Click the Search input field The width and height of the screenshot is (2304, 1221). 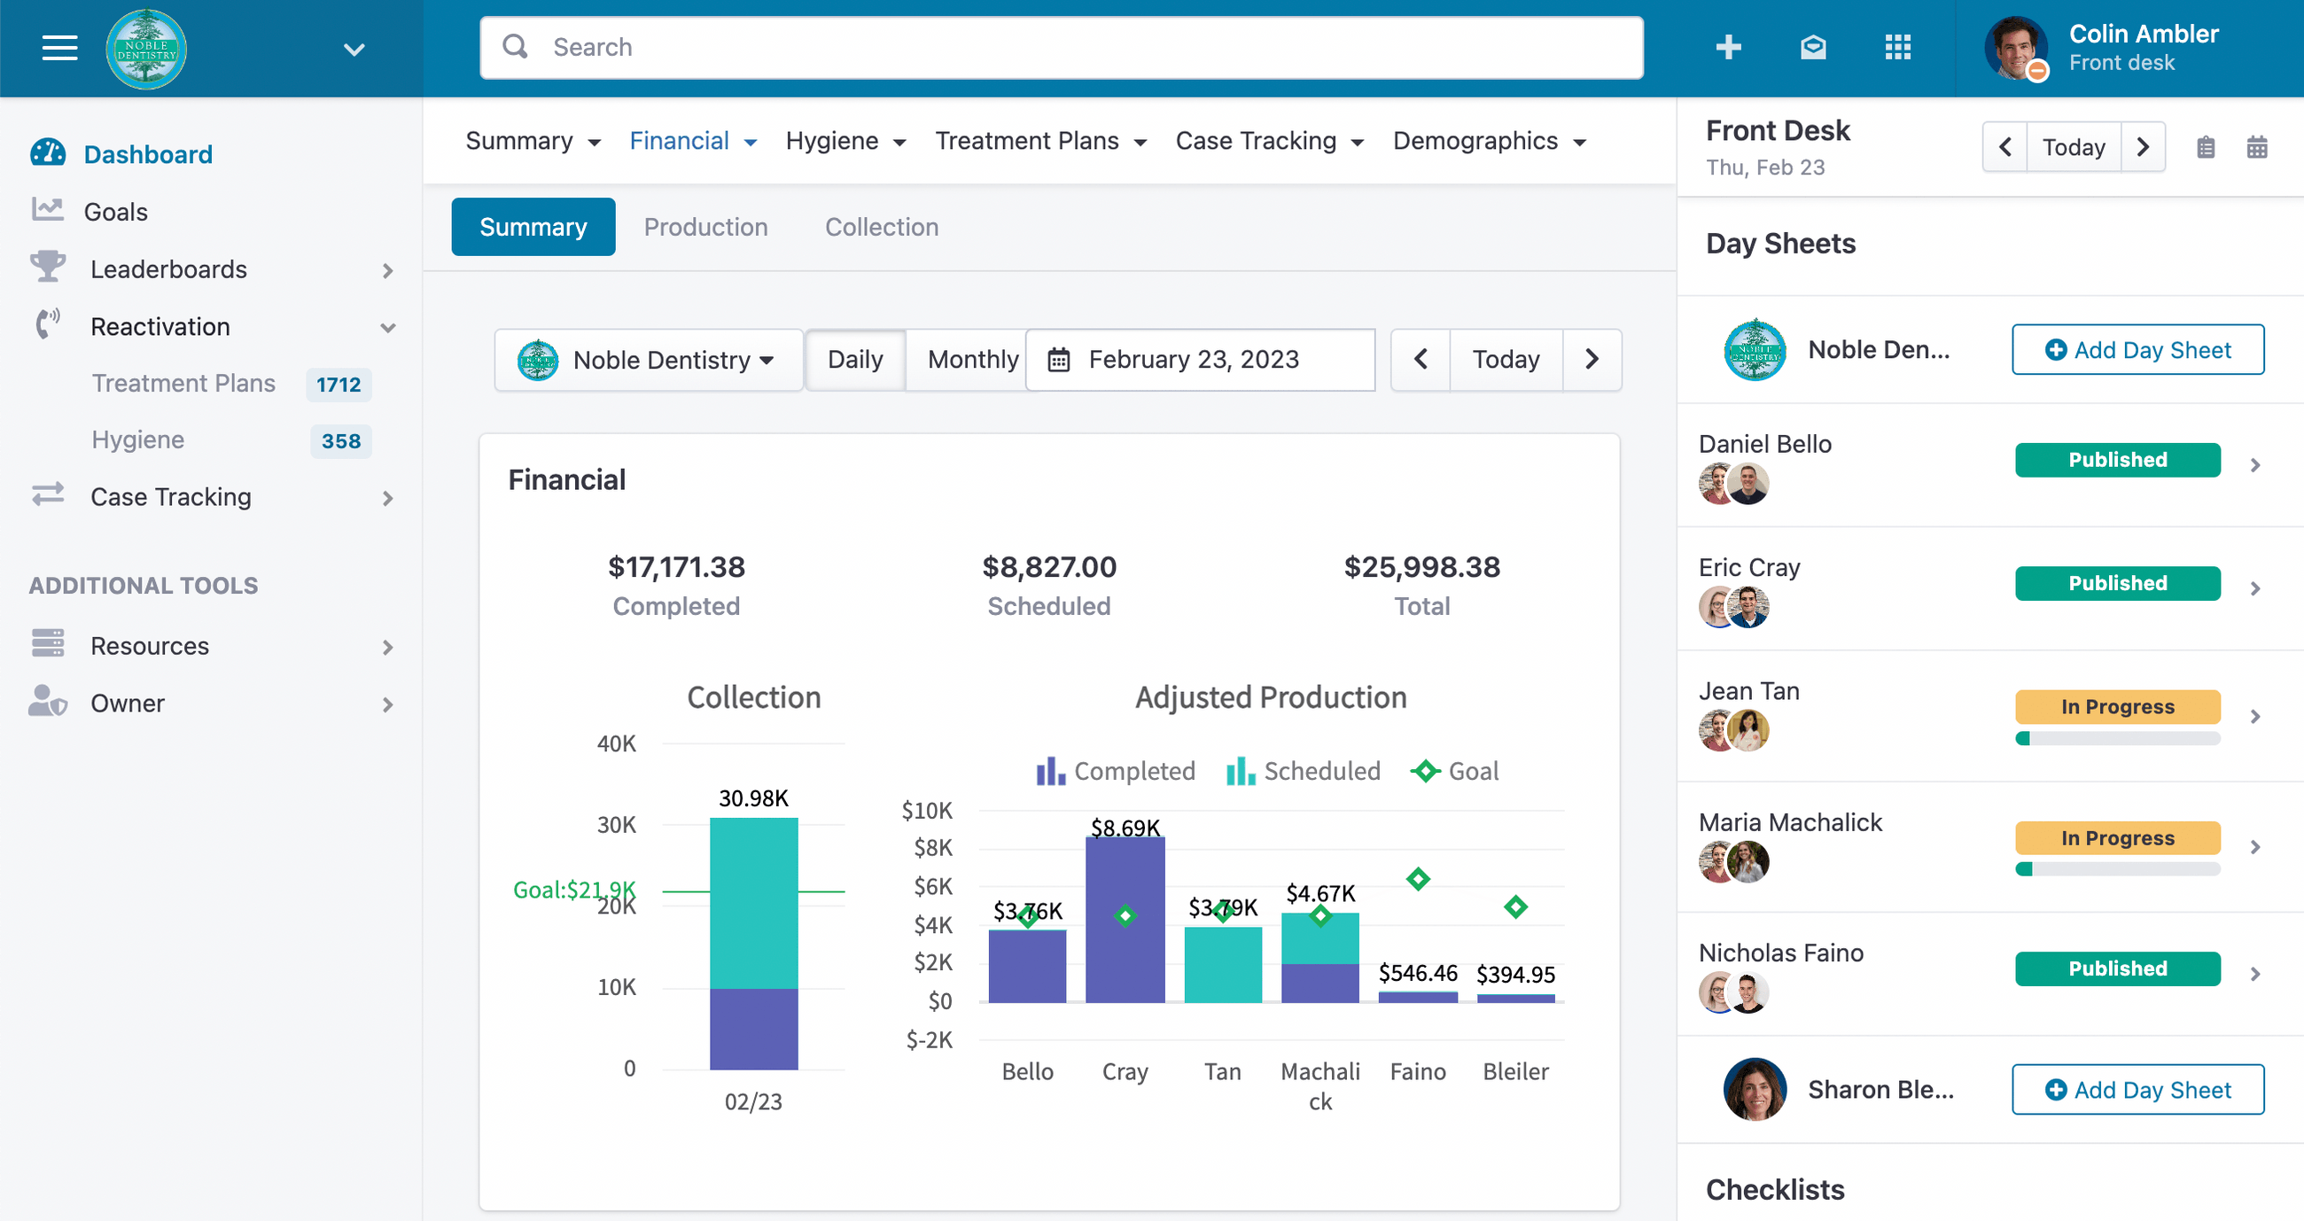click(x=1061, y=48)
